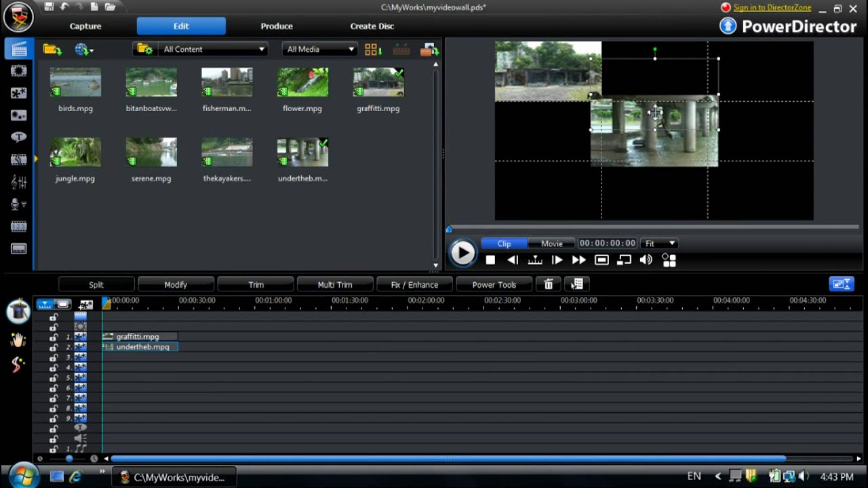Open the Fit zoom dropdown
The width and height of the screenshot is (868, 488).
[659, 243]
